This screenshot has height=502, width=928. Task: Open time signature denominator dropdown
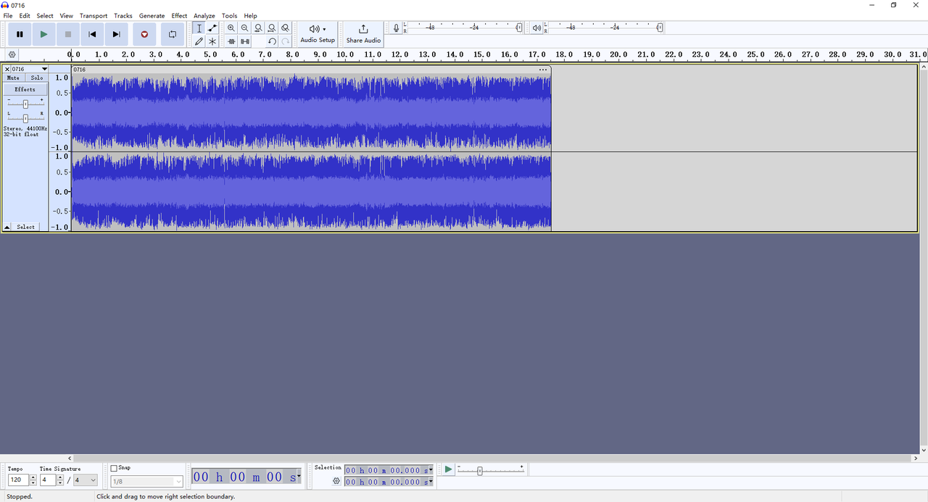pos(85,480)
